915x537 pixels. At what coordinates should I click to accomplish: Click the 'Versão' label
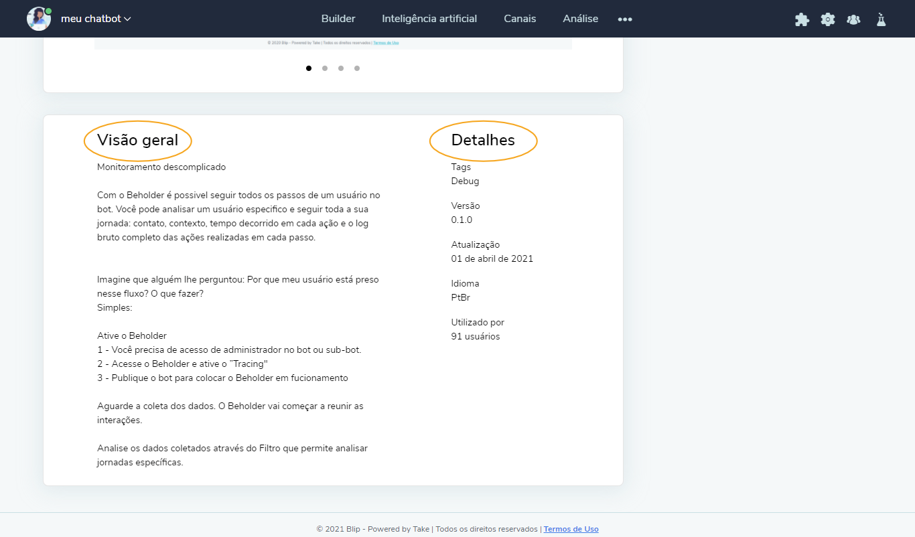[466, 206]
